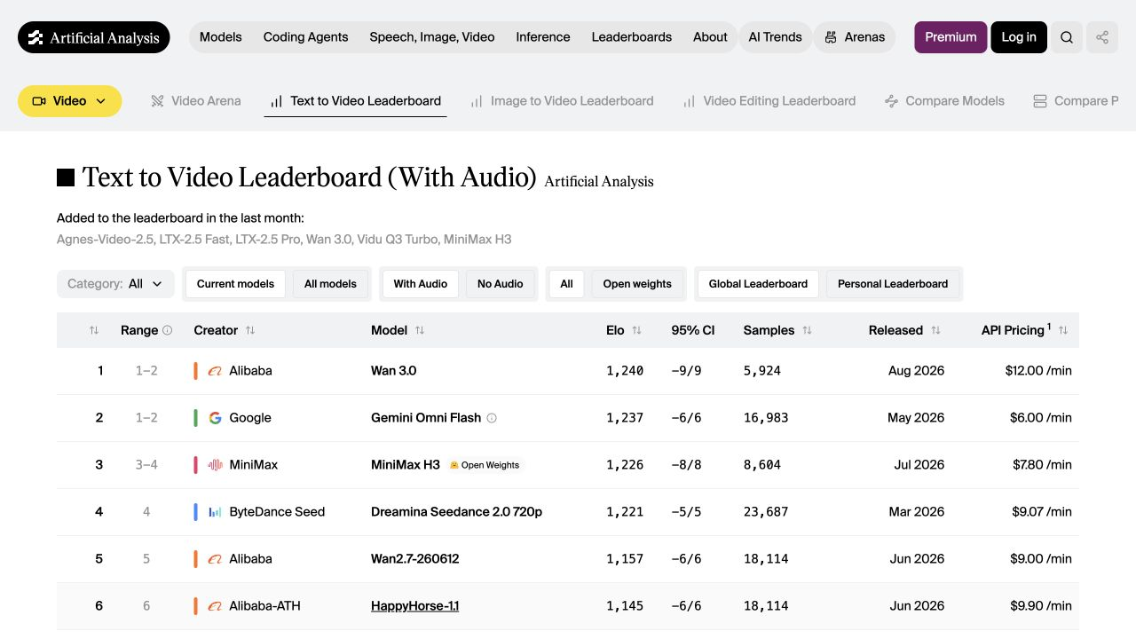The image size is (1136, 639).
Task: Click the share icon button
Action: pyautogui.click(x=1102, y=37)
